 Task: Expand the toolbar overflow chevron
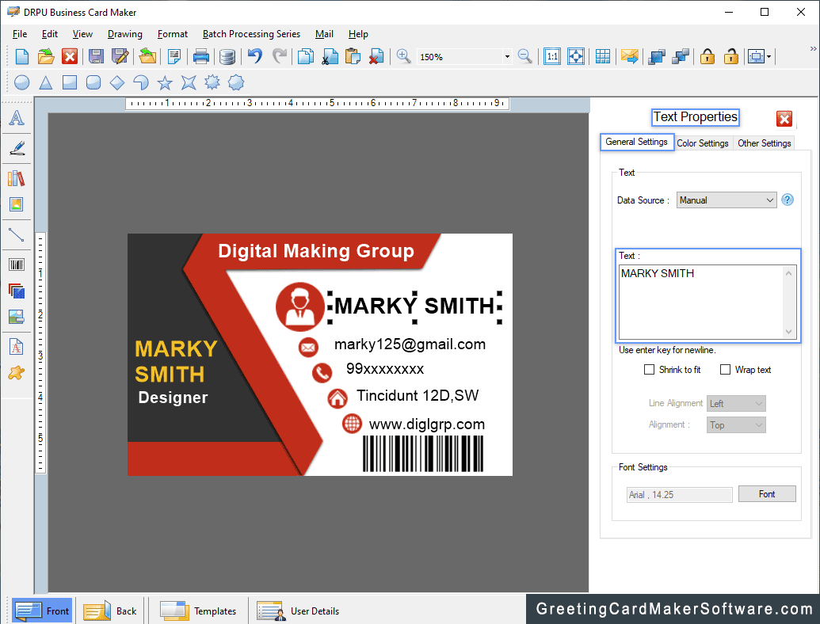[x=813, y=48]
